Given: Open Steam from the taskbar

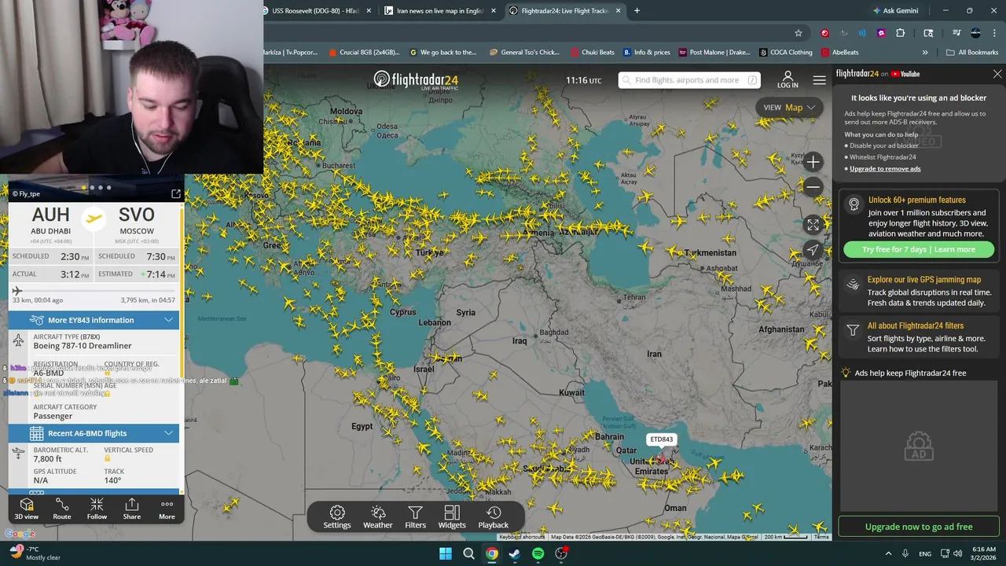Looking at the screenshot, I should click(x=515, y=553).
